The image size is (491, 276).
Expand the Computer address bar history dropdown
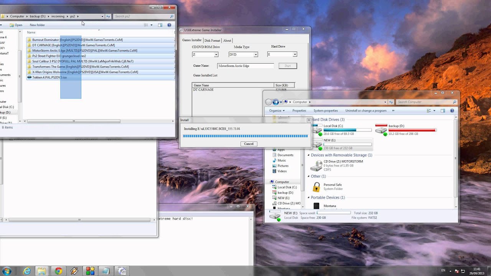pyautogui.click(x=385, y=102)
